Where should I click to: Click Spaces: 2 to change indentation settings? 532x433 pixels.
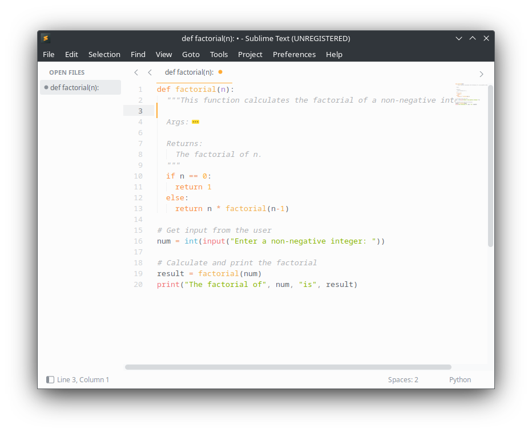click(403, 379)
